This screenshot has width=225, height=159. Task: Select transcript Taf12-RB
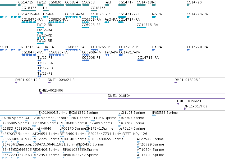click(x=44, y=25)
